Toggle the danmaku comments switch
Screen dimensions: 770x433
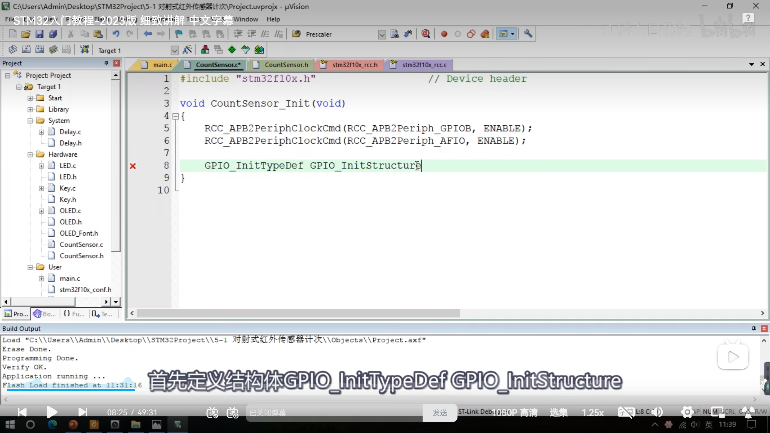pos(212,413)
